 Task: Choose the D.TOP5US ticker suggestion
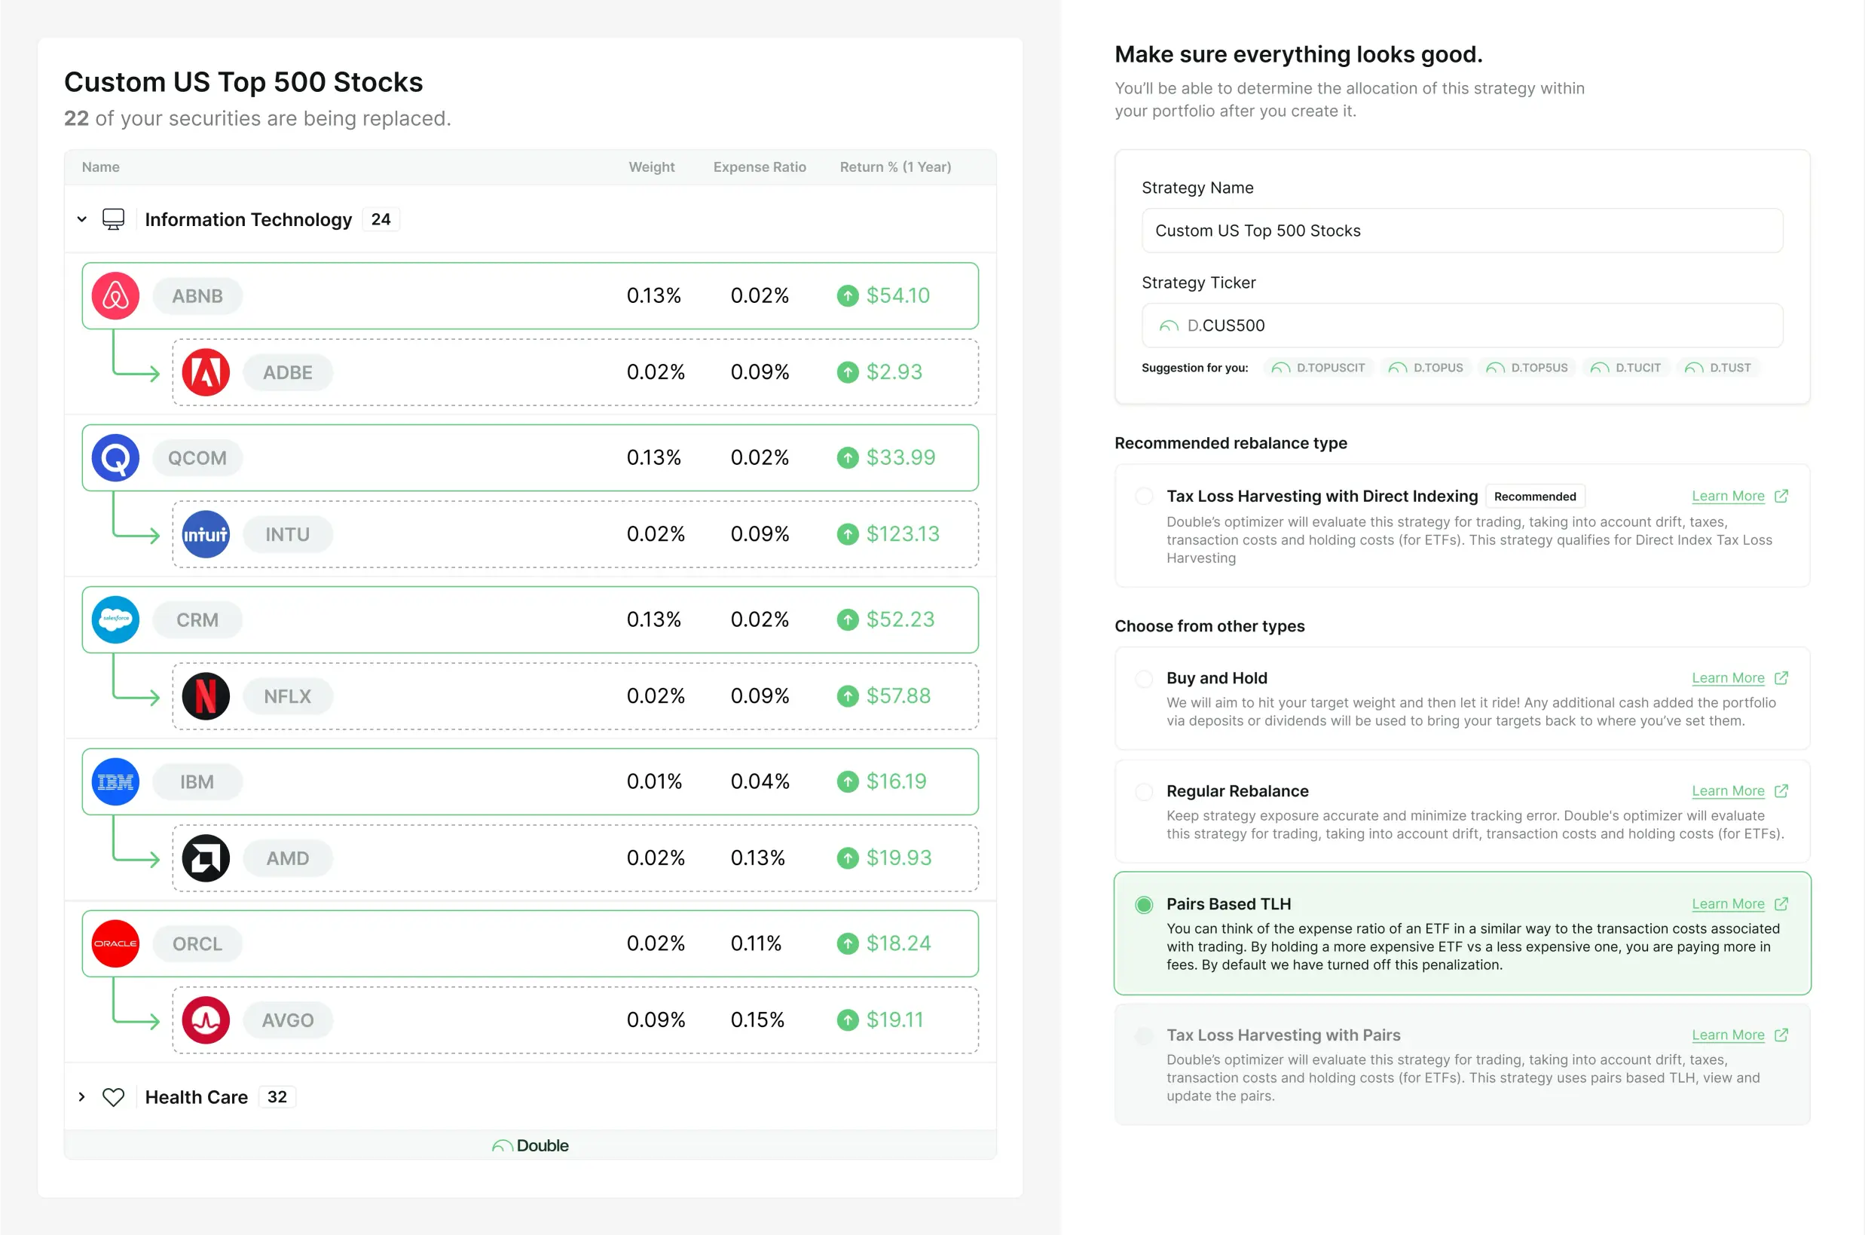coord(1527,368)
